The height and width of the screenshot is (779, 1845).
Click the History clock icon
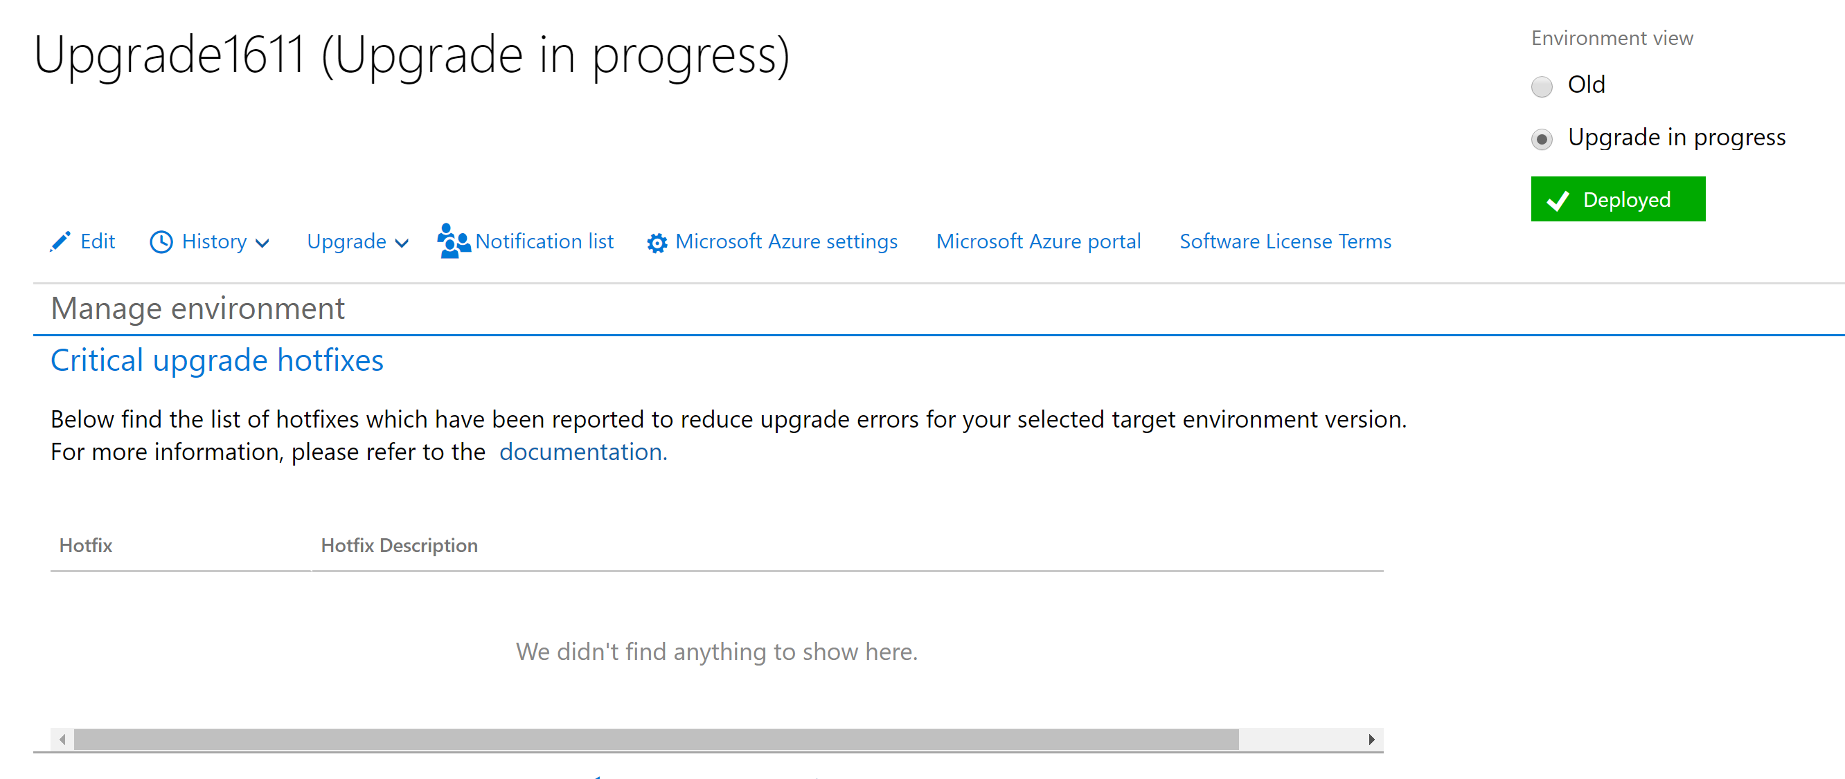point(161,243)
